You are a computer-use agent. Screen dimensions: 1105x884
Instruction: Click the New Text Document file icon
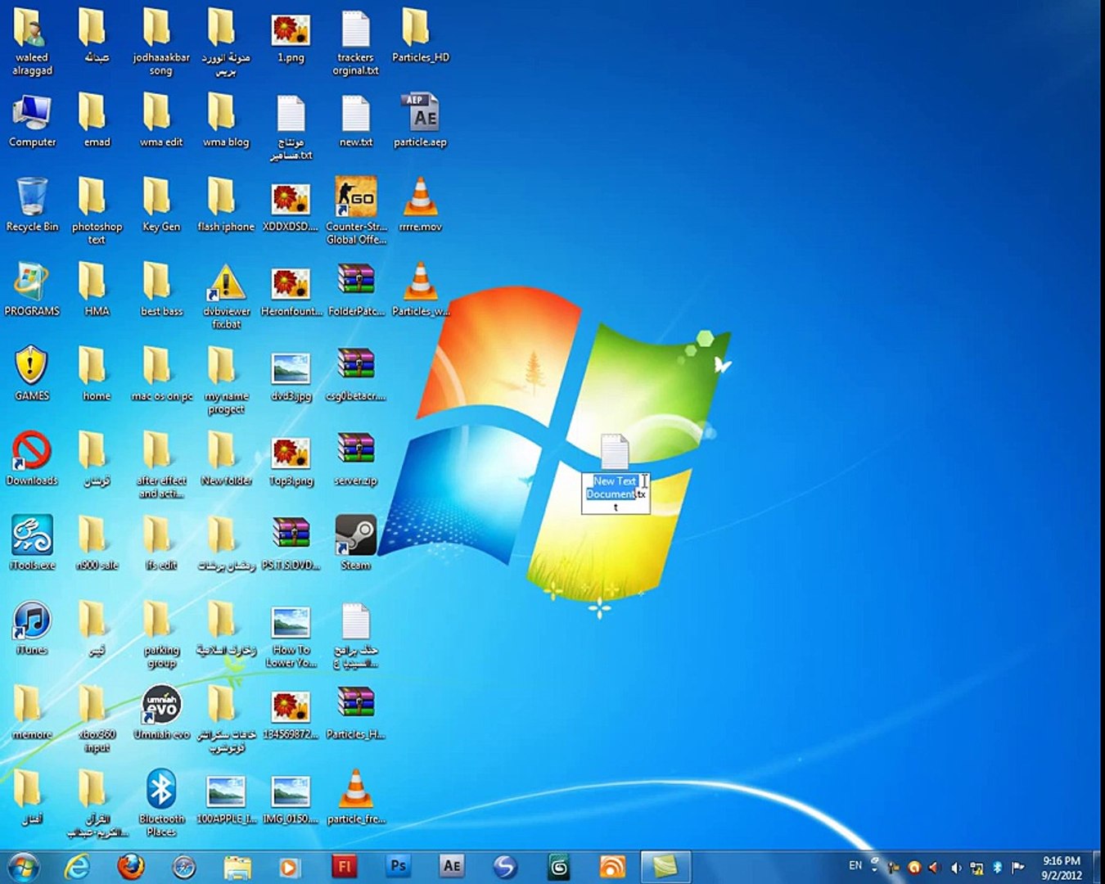coord(615,451)
